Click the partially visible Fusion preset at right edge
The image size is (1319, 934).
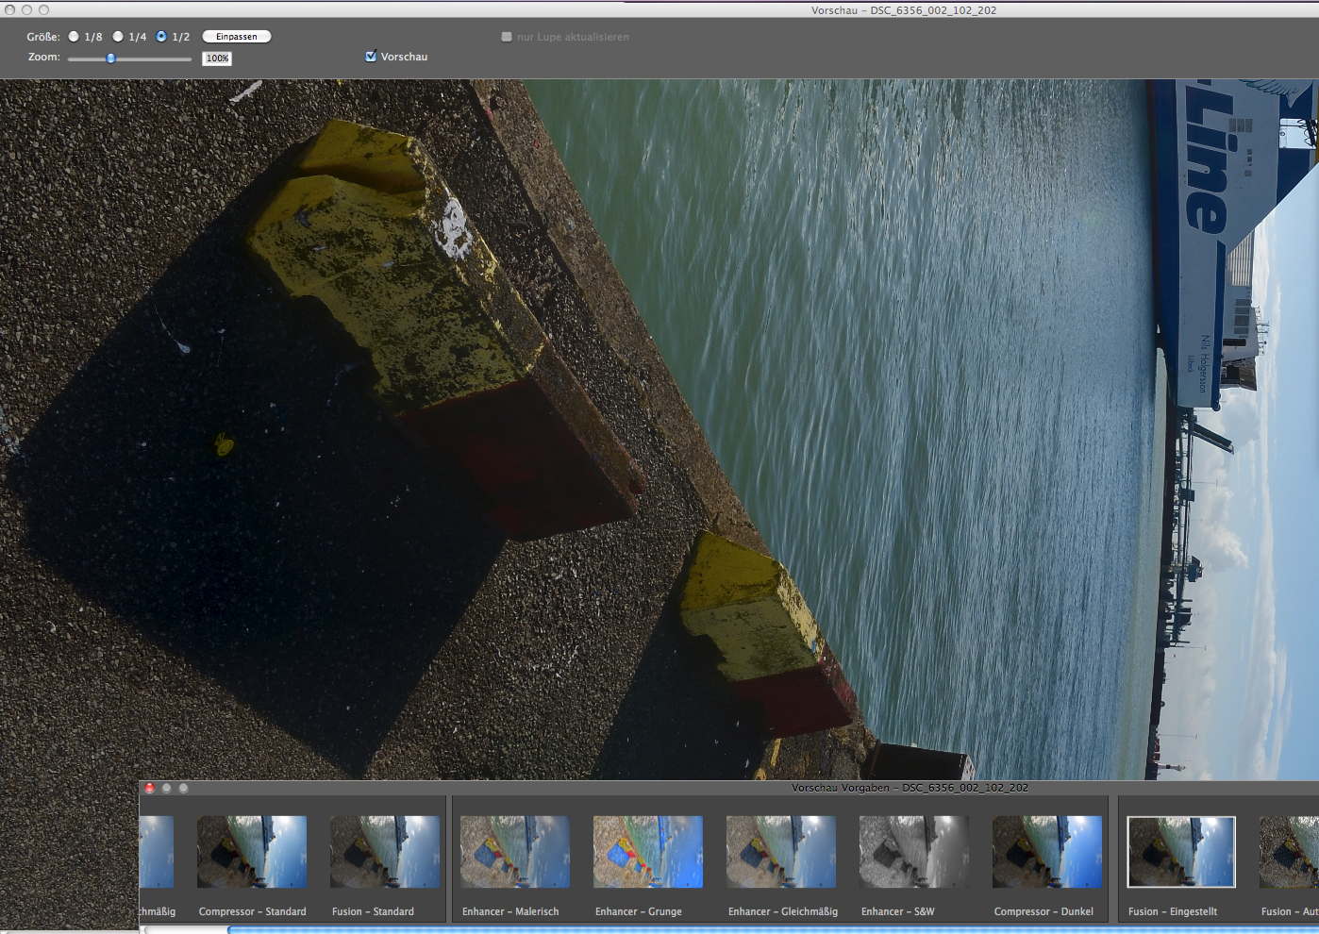tap(1291, 852)
